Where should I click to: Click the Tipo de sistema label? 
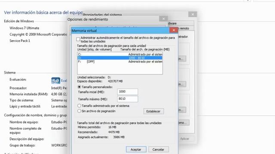tap(21, 100)
